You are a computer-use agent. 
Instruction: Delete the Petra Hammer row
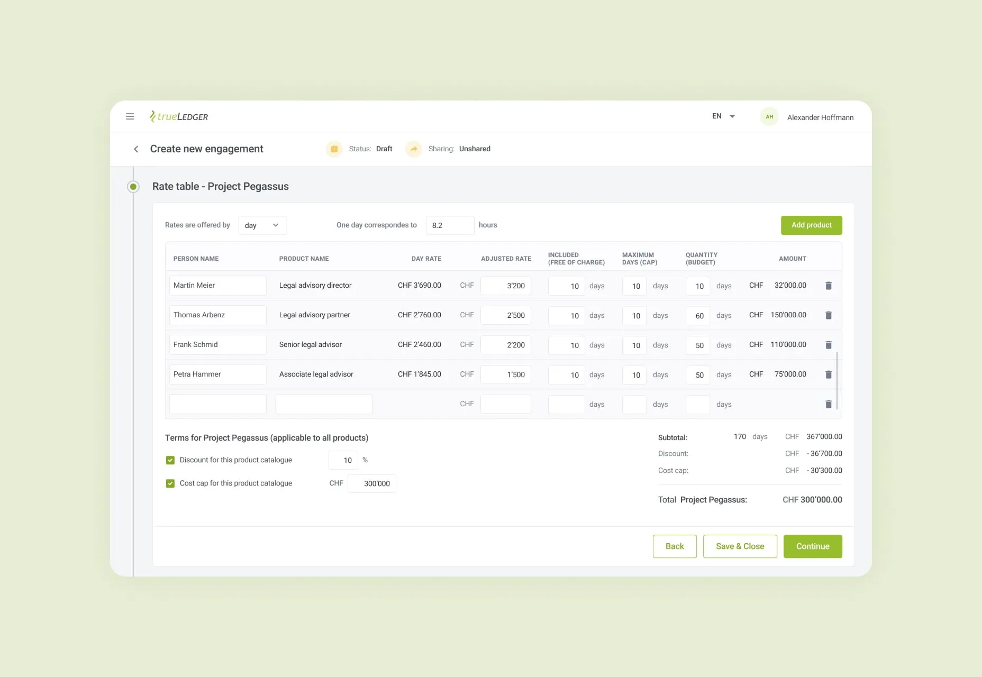tap(829, 374)
